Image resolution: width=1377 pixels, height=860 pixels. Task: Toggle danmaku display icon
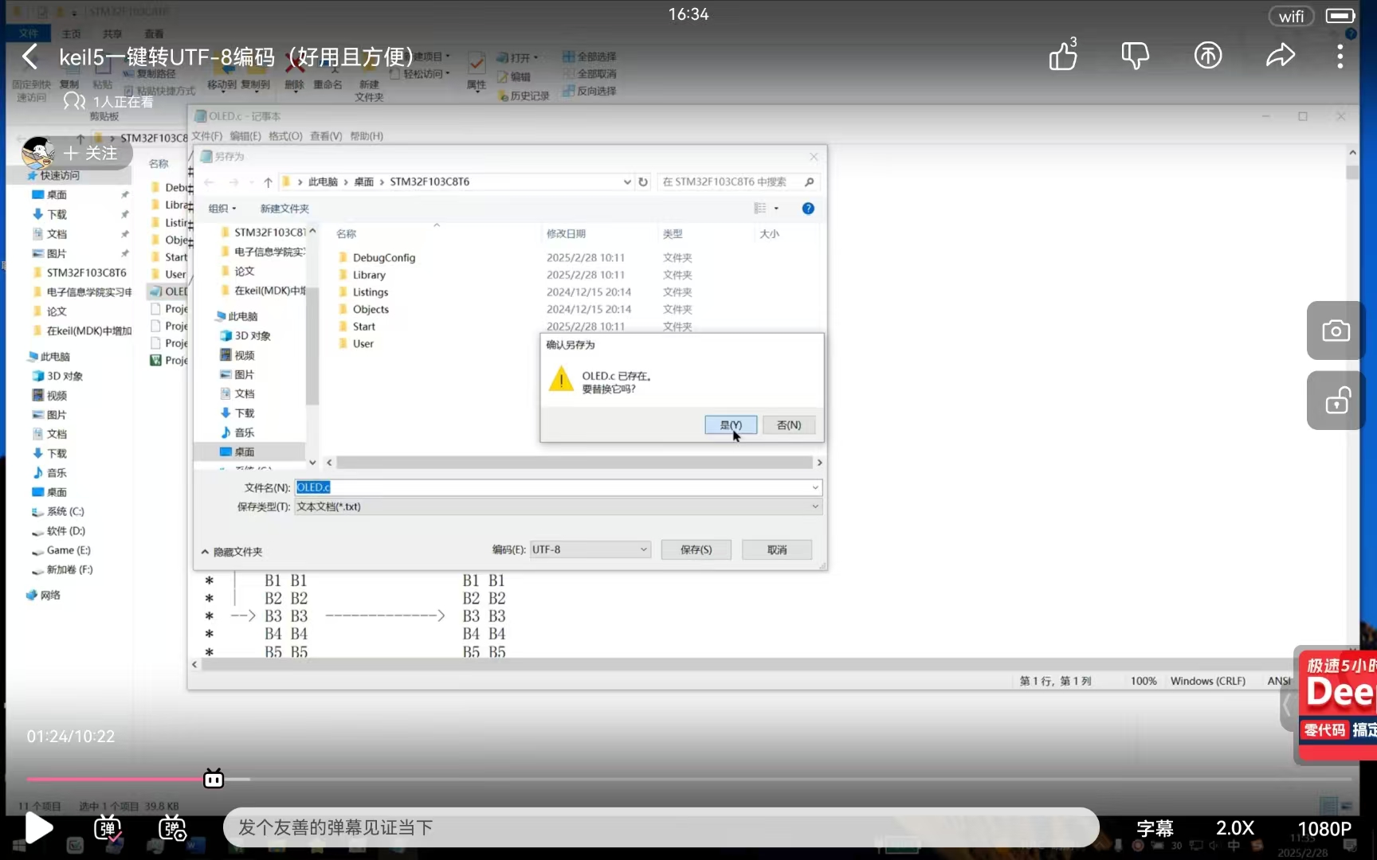pos(108,828)
